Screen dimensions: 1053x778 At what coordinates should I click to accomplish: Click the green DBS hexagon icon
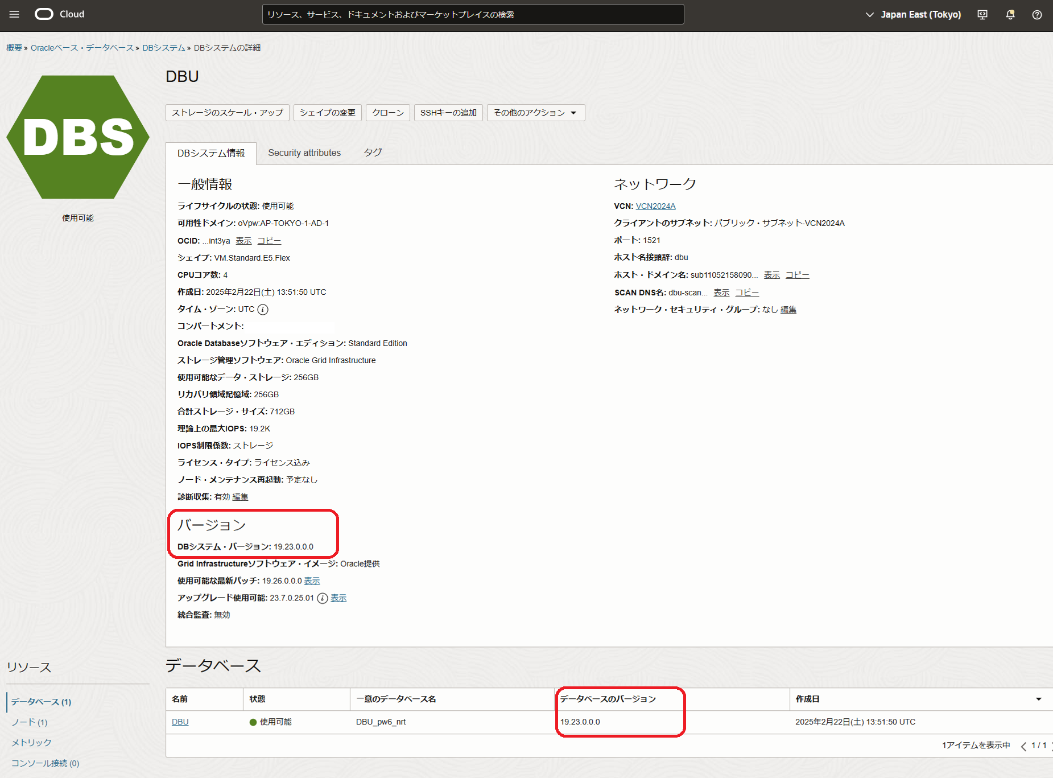coord(78,137)
